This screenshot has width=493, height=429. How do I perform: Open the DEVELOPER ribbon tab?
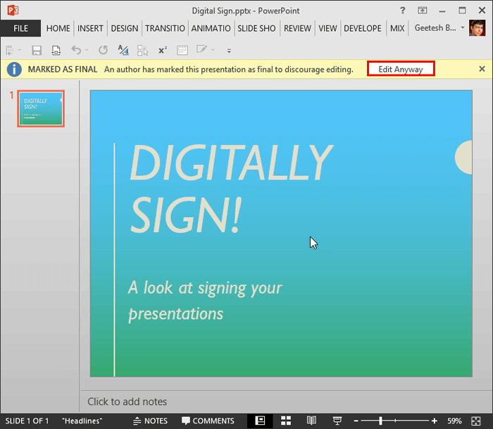(x=363, y=28)
